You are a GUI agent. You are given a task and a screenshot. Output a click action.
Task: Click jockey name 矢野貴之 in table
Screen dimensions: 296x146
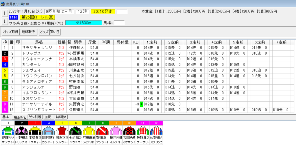pyautogui.click(x=76, y=104)
